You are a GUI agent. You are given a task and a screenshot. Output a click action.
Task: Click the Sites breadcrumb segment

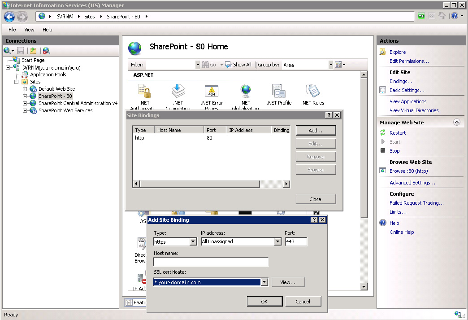pos(90,17)
